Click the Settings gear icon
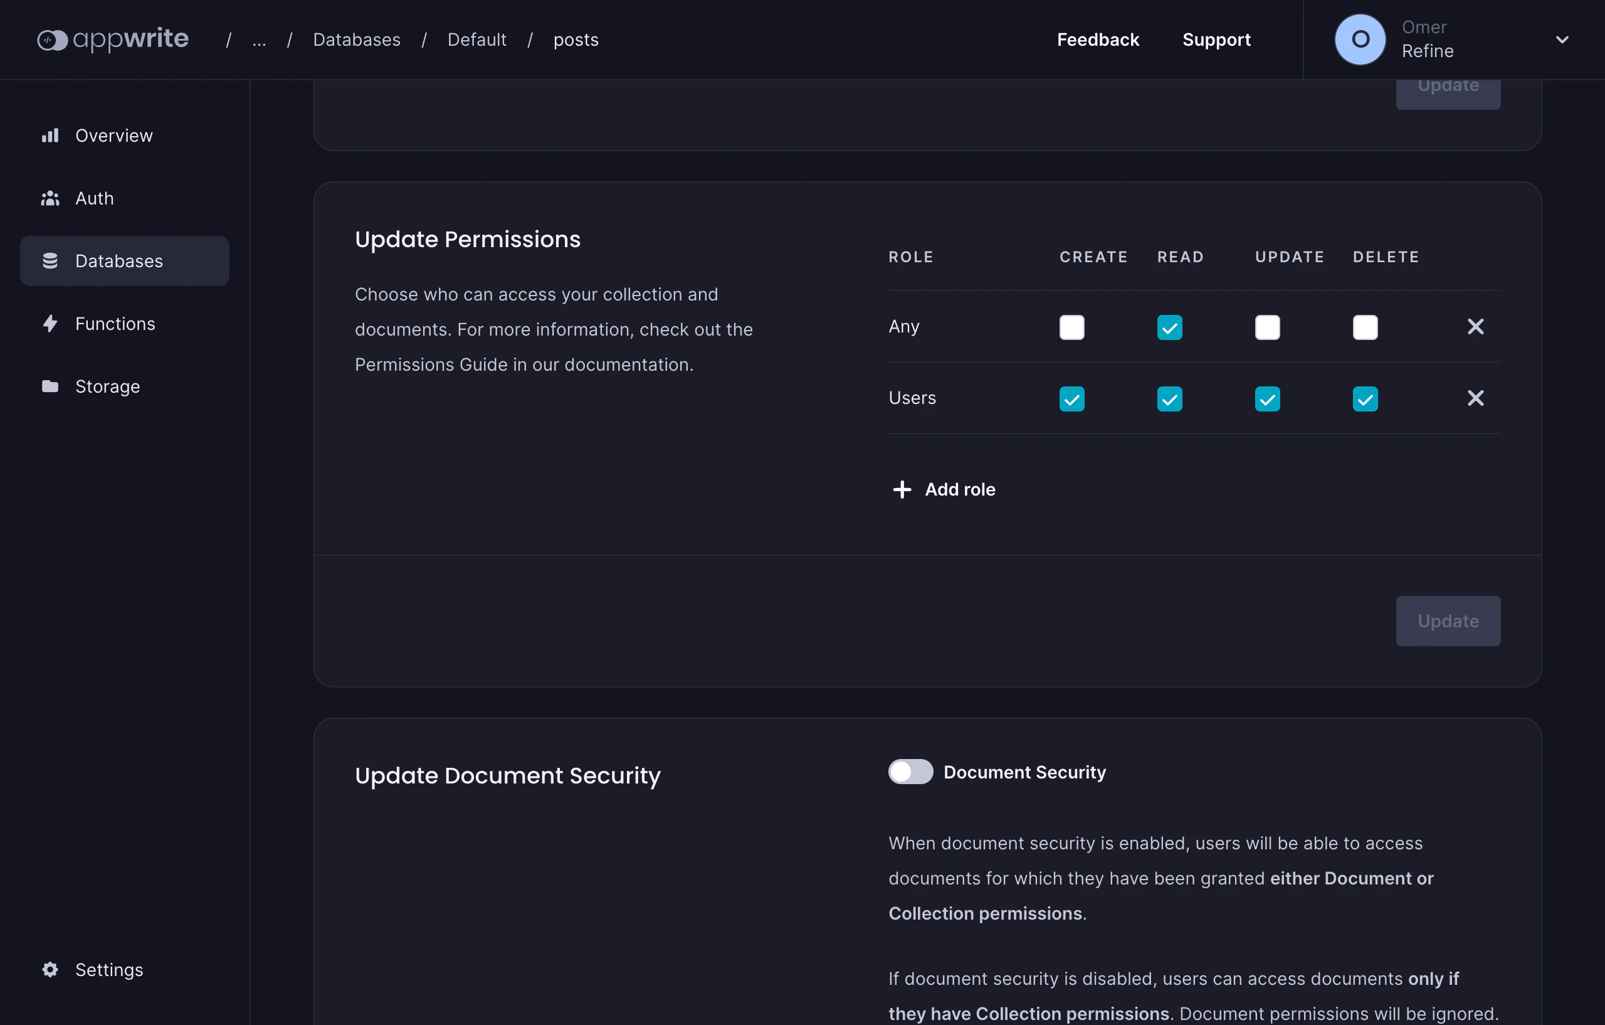 [x=50, y=969]
